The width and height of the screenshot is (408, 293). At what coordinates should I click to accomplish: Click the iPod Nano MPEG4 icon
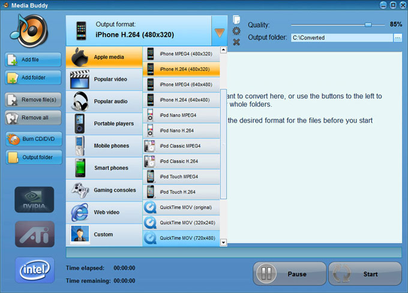[x=150, y=115]
